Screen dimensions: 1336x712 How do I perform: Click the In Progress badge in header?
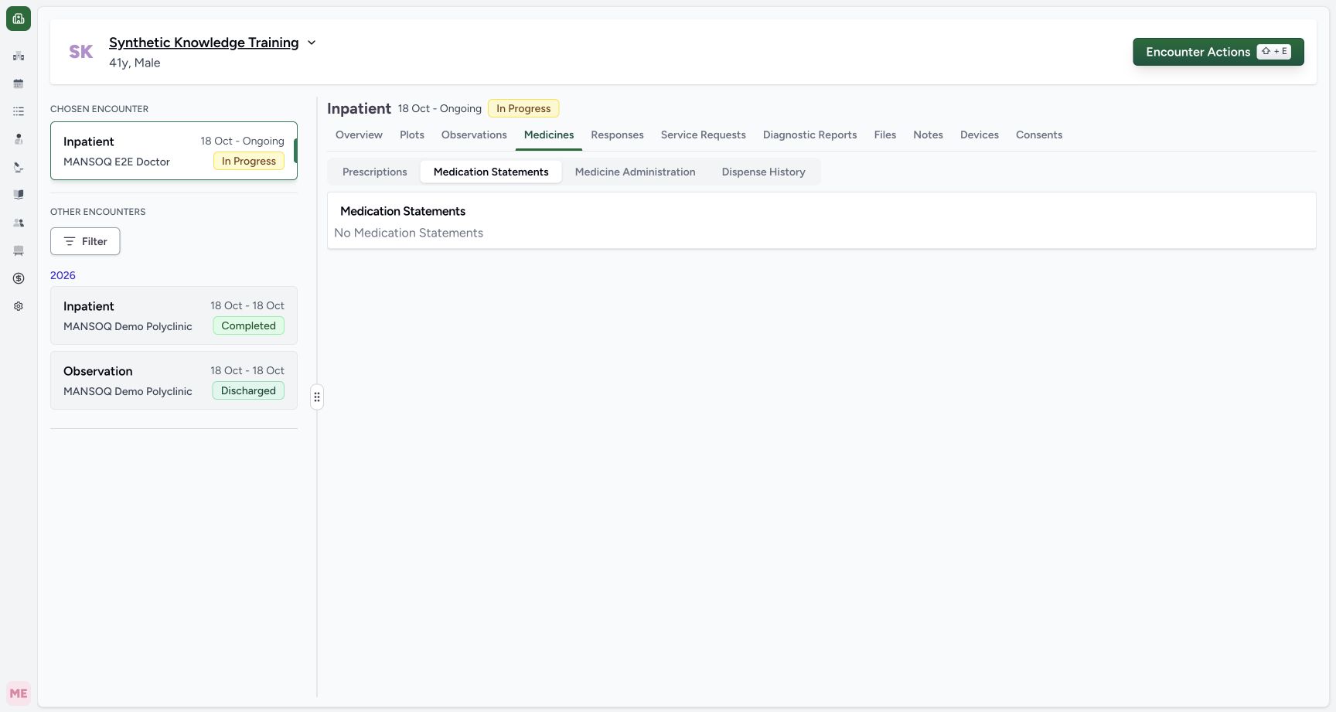523,108
